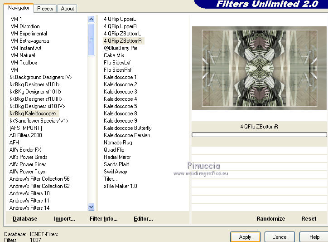328x242 pixels.
Task: Select VM Extravaganza category
Action: coord(30,41)
